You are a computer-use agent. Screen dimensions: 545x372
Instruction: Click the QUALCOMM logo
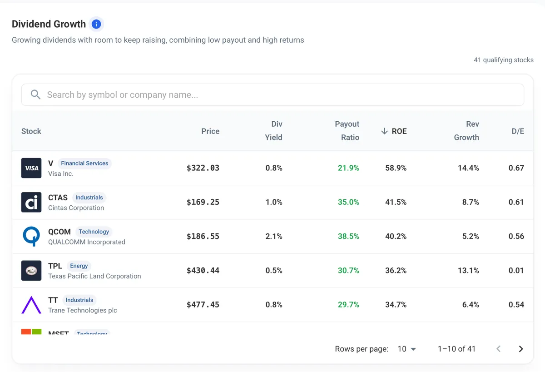tap(31, 236)
